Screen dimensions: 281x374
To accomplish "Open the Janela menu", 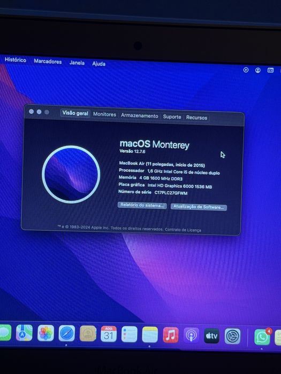I will (x=77, y=63).
